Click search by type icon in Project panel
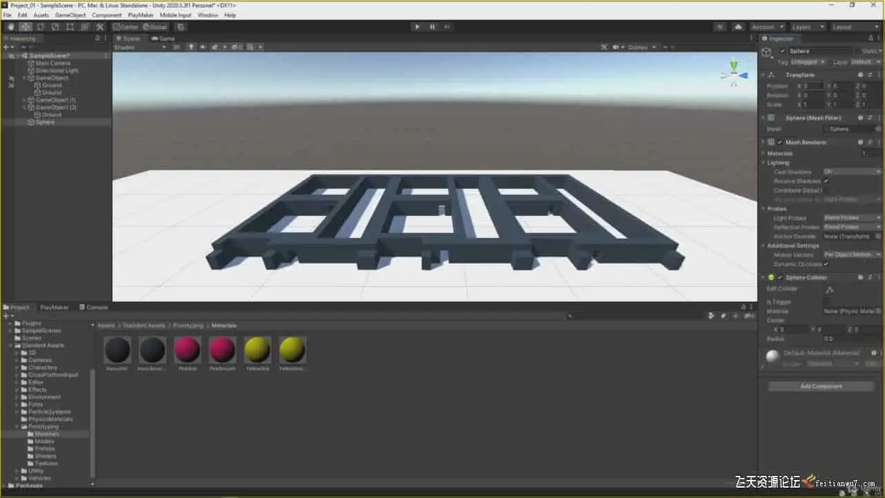The width and height of the screenshot is (885, 498). pos(711,316)
